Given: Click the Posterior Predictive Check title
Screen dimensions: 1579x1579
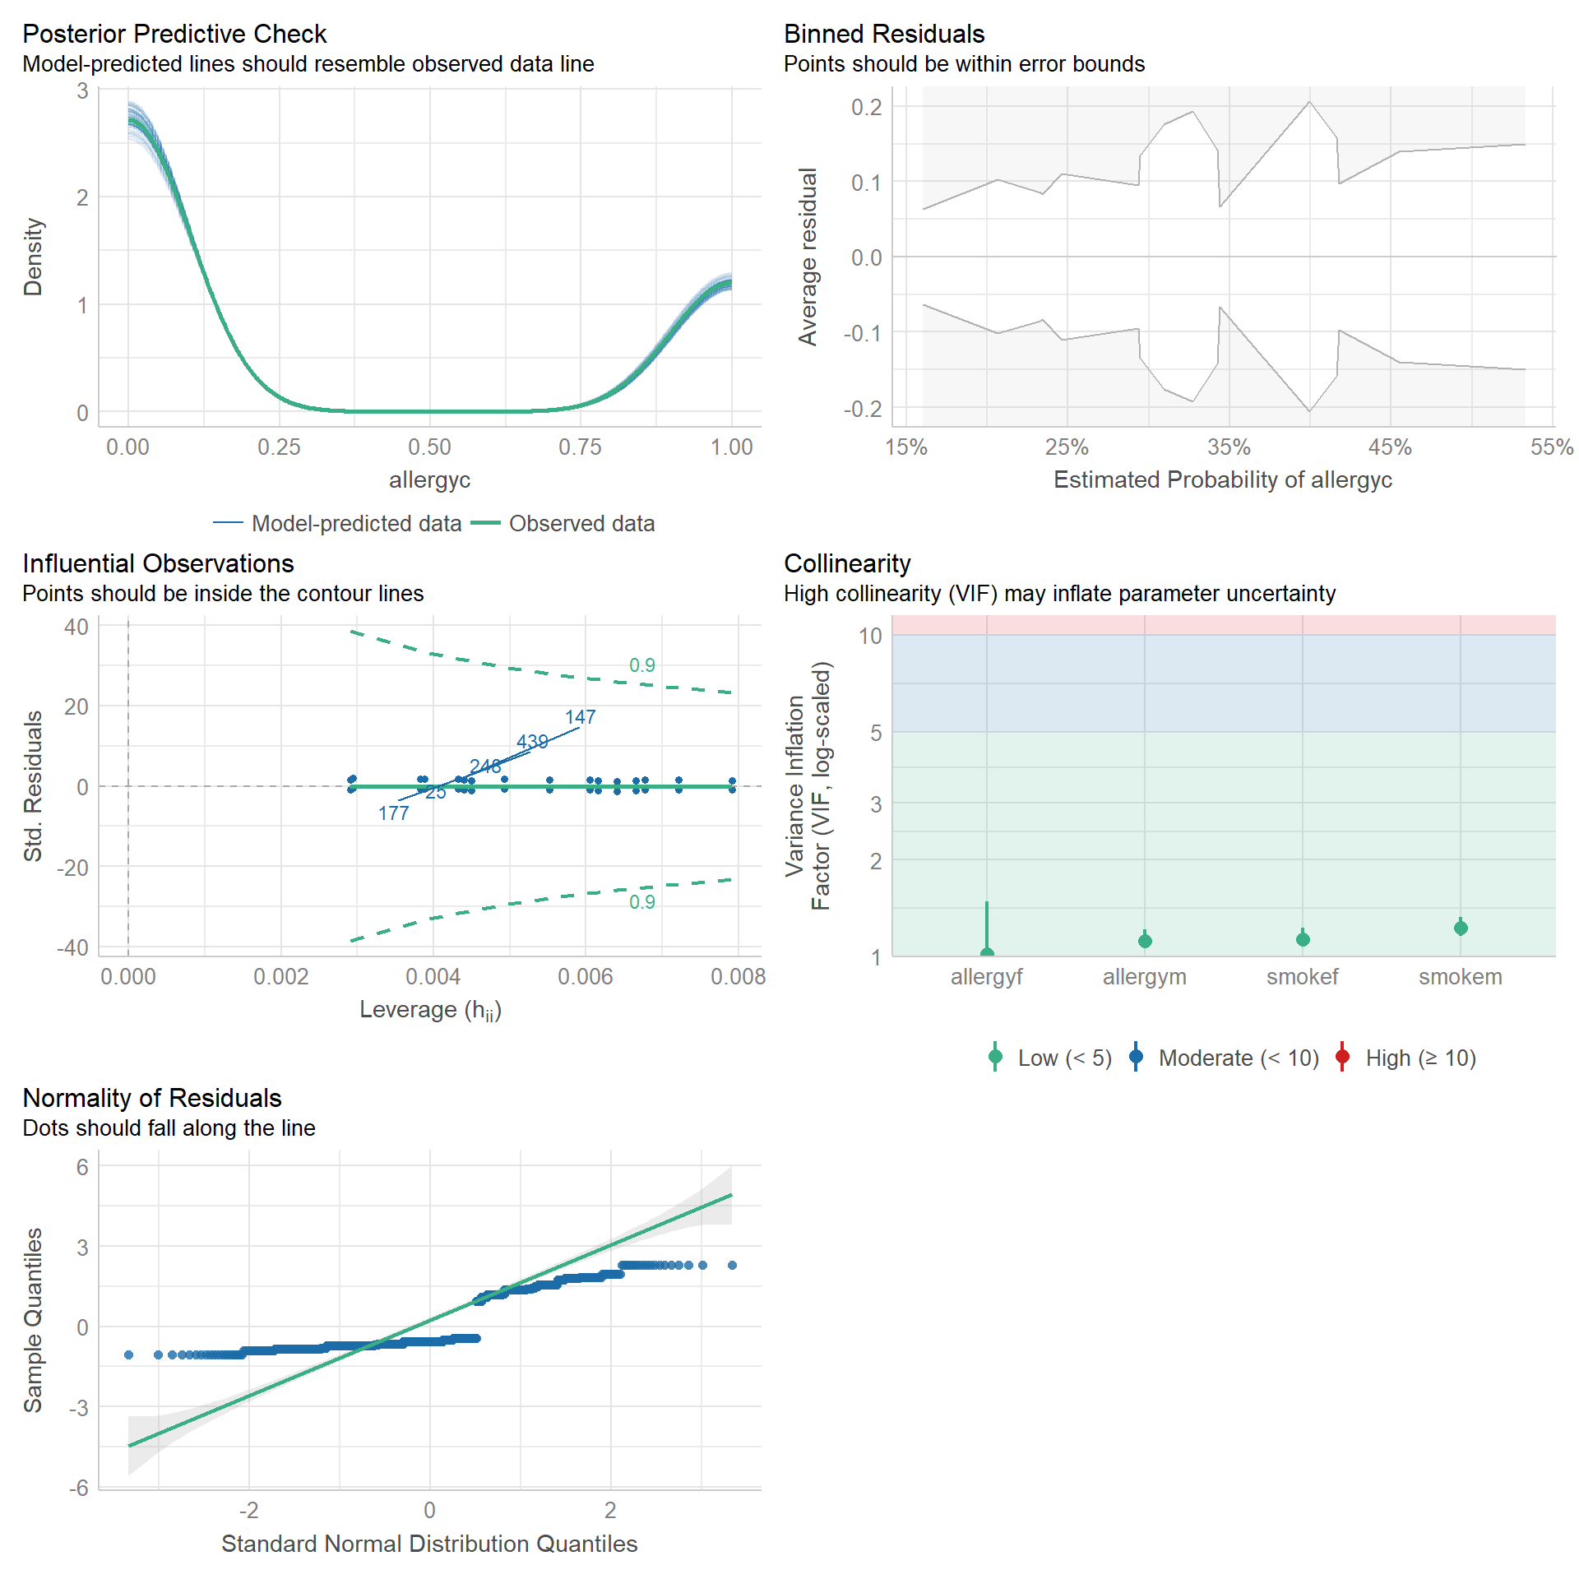Looking at the screenshot, I should (174, 34).
